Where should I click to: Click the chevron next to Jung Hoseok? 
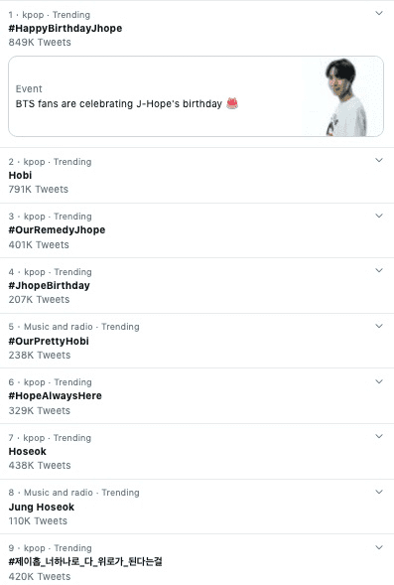pos(379,492)
